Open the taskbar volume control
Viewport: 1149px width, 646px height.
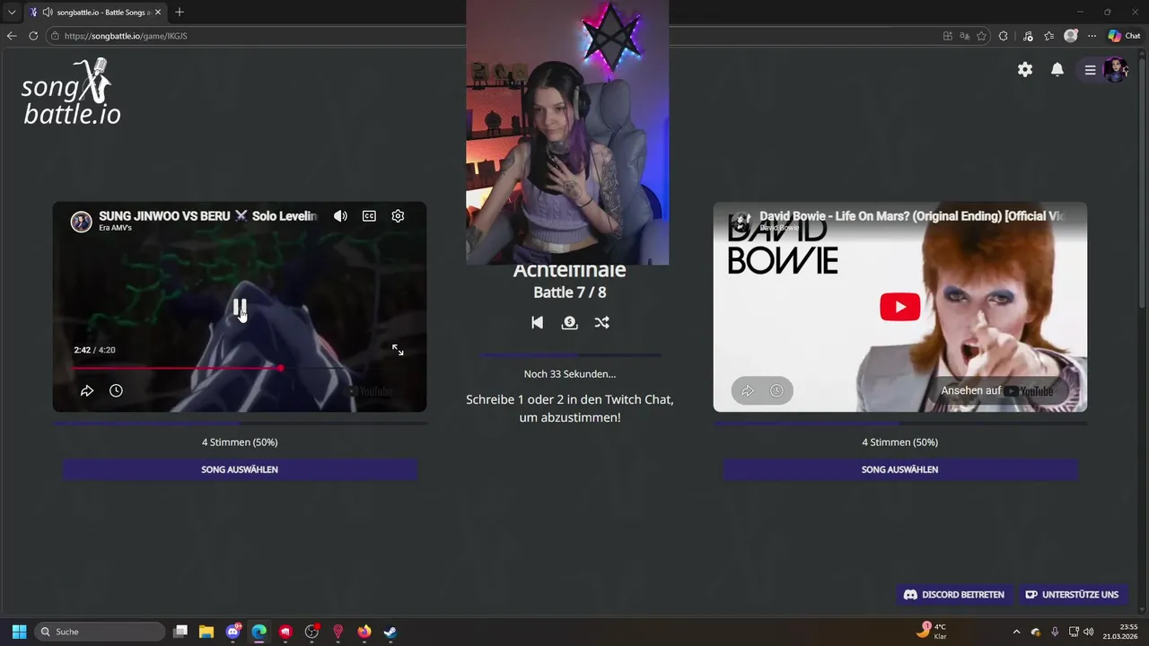[1089, 632]
